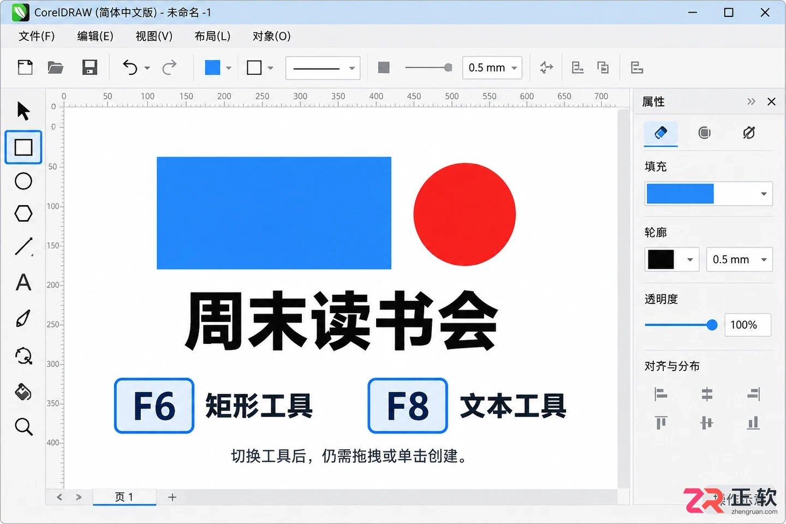This screenshot has height=524, width=786.
Task: Select the rotate/transform tool
Action: click(23, 356)
